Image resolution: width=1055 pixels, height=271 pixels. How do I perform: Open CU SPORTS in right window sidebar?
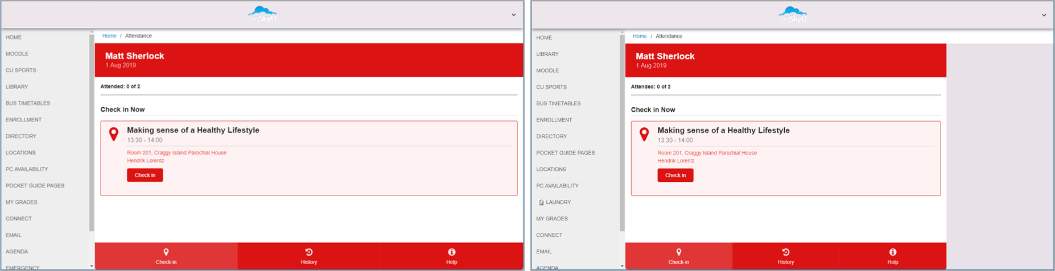[x=551, y=87]
